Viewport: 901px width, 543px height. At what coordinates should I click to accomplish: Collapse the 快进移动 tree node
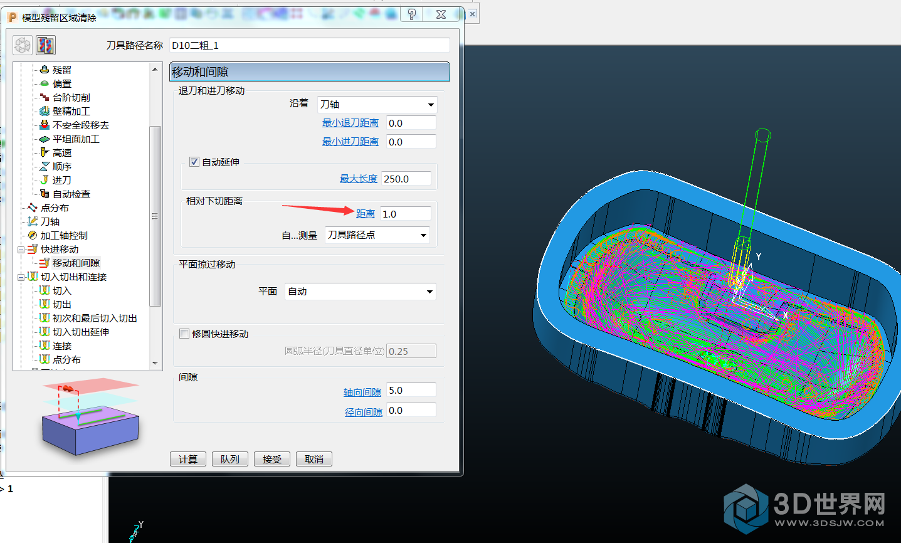tap(21, 250)
